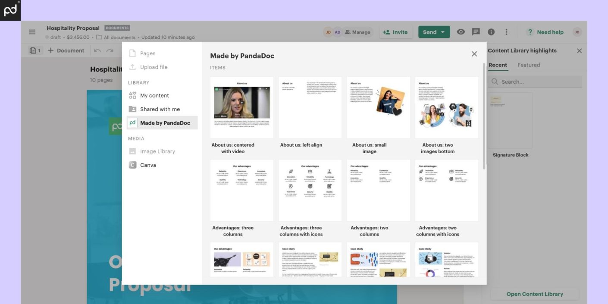Open the comments chat icon

[476, 32]
